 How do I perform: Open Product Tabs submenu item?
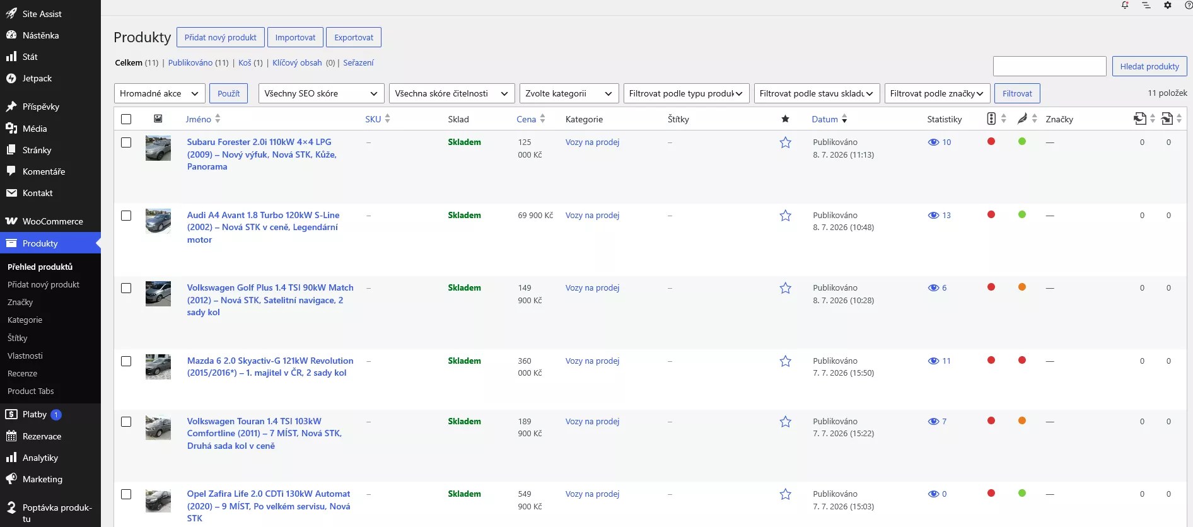point(31,391)
